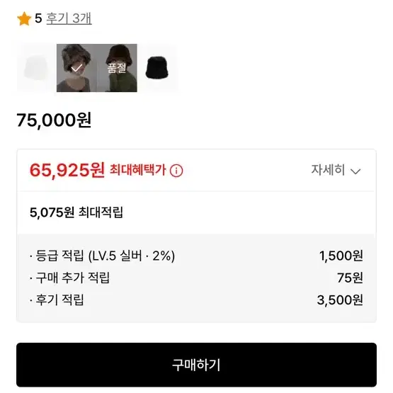Select the black bucket hat option
Image resolution: width=393 pixels, height=393 pixels.
point(157,68)
